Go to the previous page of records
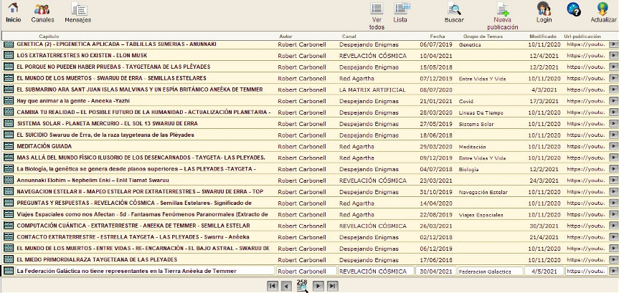619x293 pixels. (x=286, y=286)
